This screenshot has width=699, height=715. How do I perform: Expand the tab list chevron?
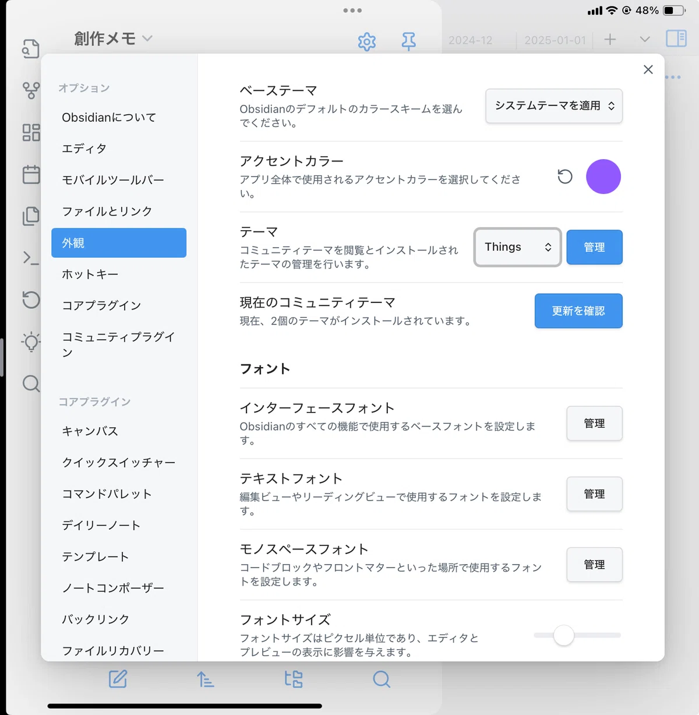pyautogui.click(x=645, y=39)
